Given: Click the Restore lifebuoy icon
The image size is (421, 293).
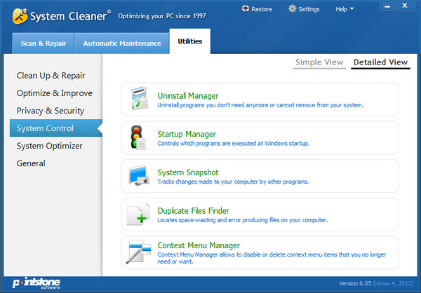Looking at the screenshot, I should click(246, 9).
